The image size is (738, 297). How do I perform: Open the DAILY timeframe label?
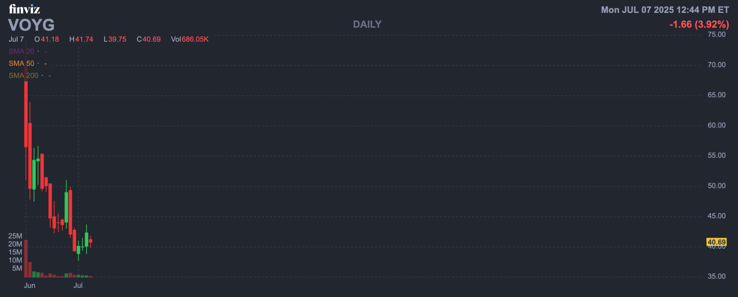[x=367, y=24]
